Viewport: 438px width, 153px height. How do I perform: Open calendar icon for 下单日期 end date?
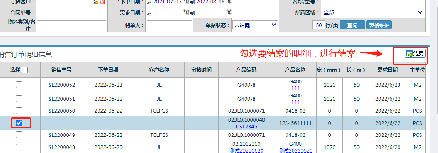point(229,2)
